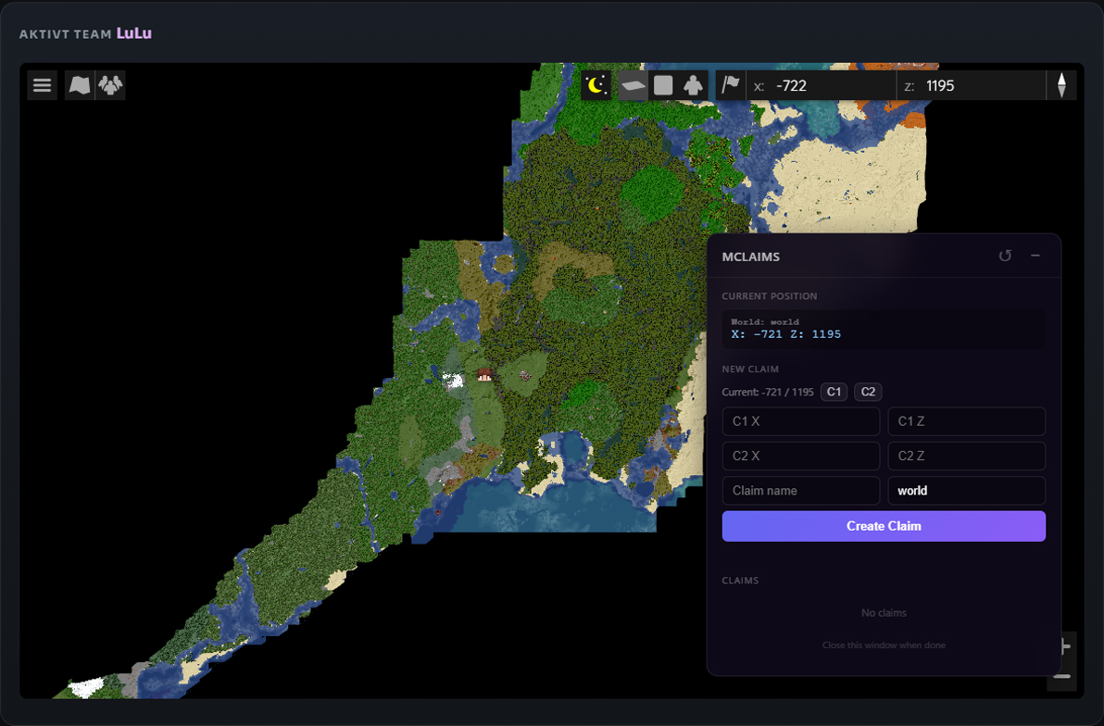Image resolution: width=1104 pixels, height=726 pixels.
Task: Show the players list icon
Action: coord(110,85)
